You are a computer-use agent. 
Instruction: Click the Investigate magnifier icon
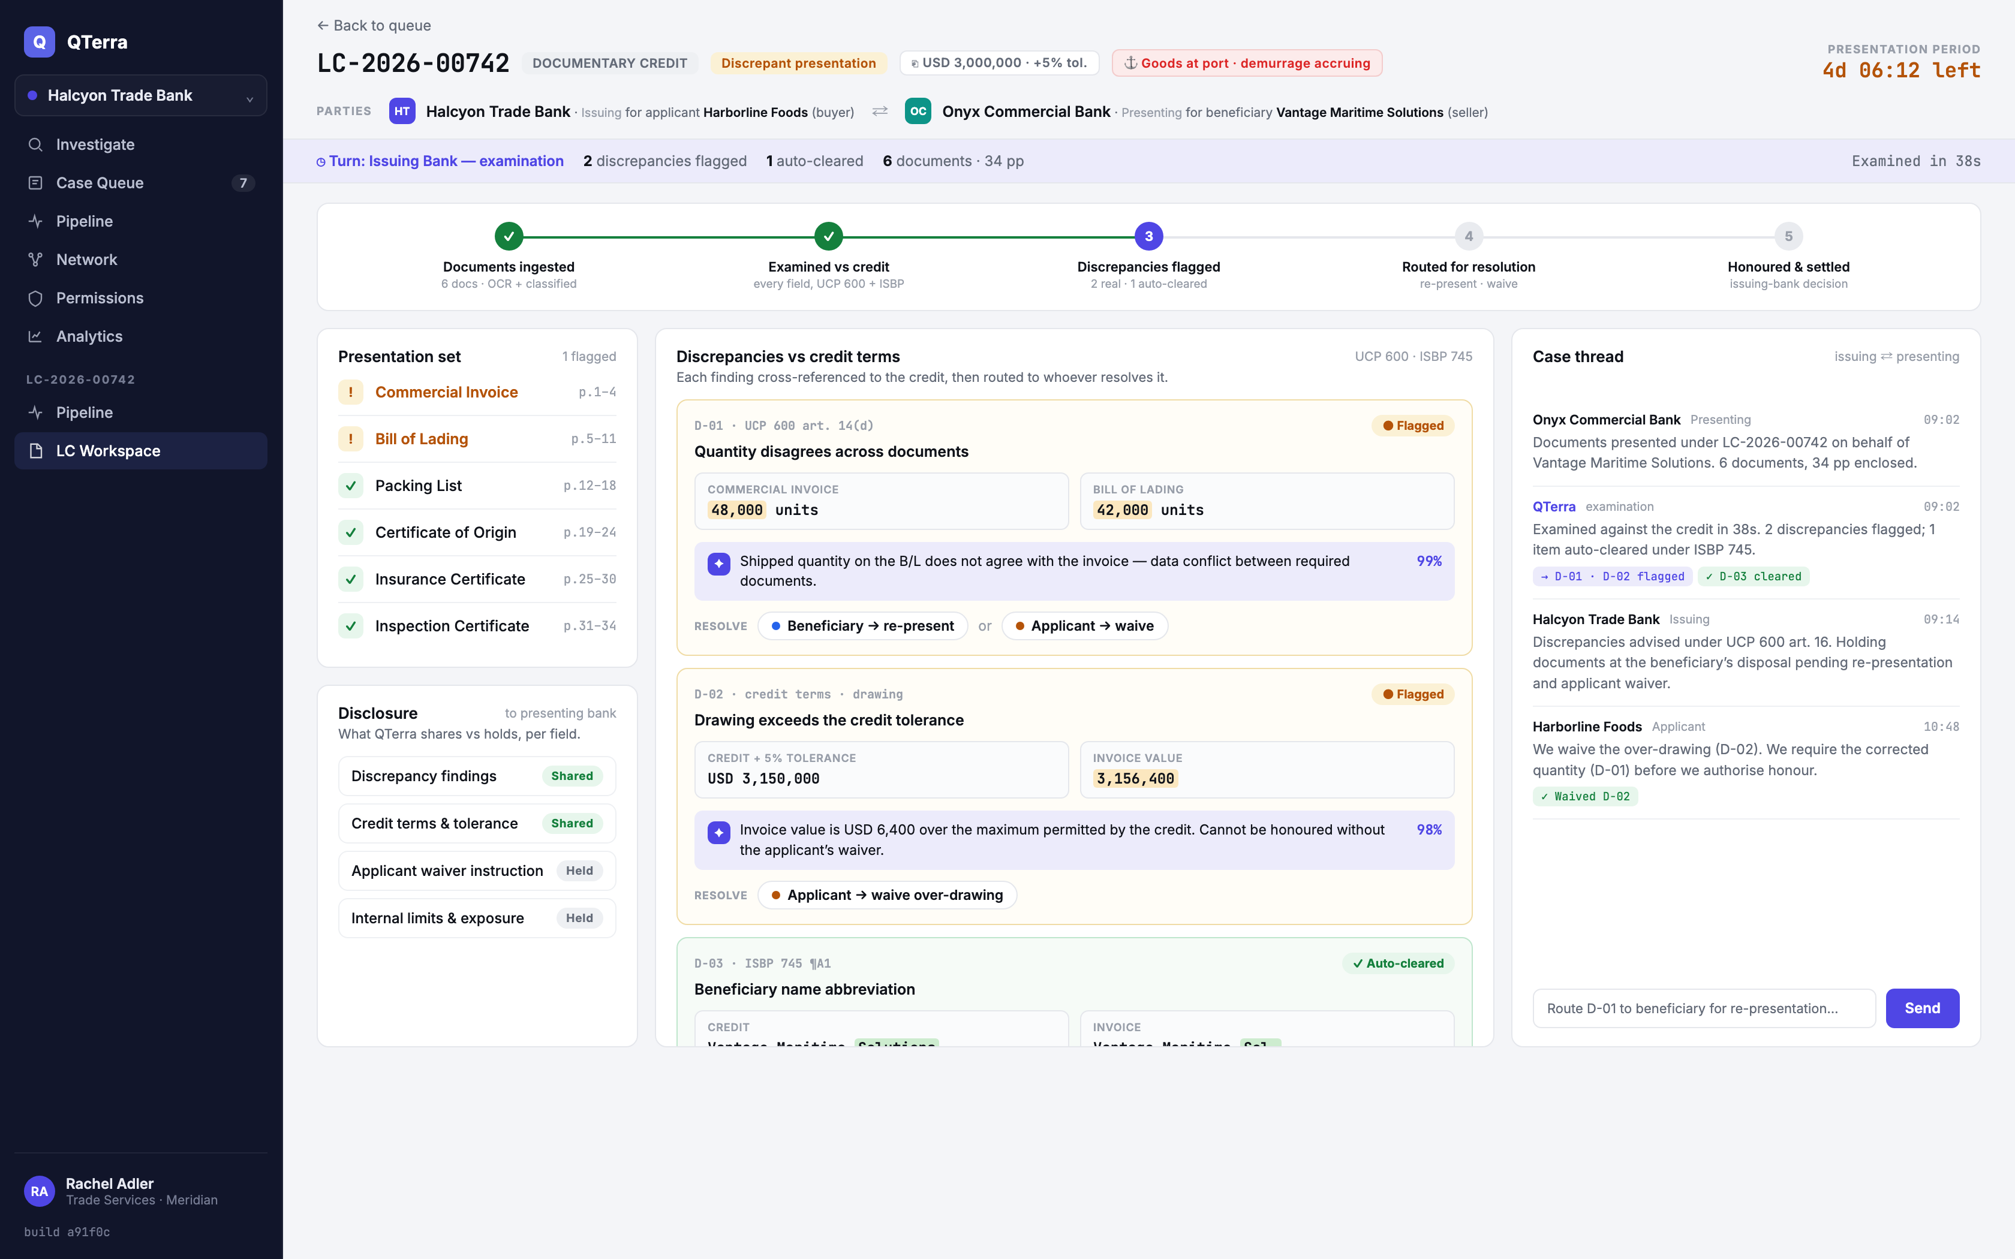35,145
